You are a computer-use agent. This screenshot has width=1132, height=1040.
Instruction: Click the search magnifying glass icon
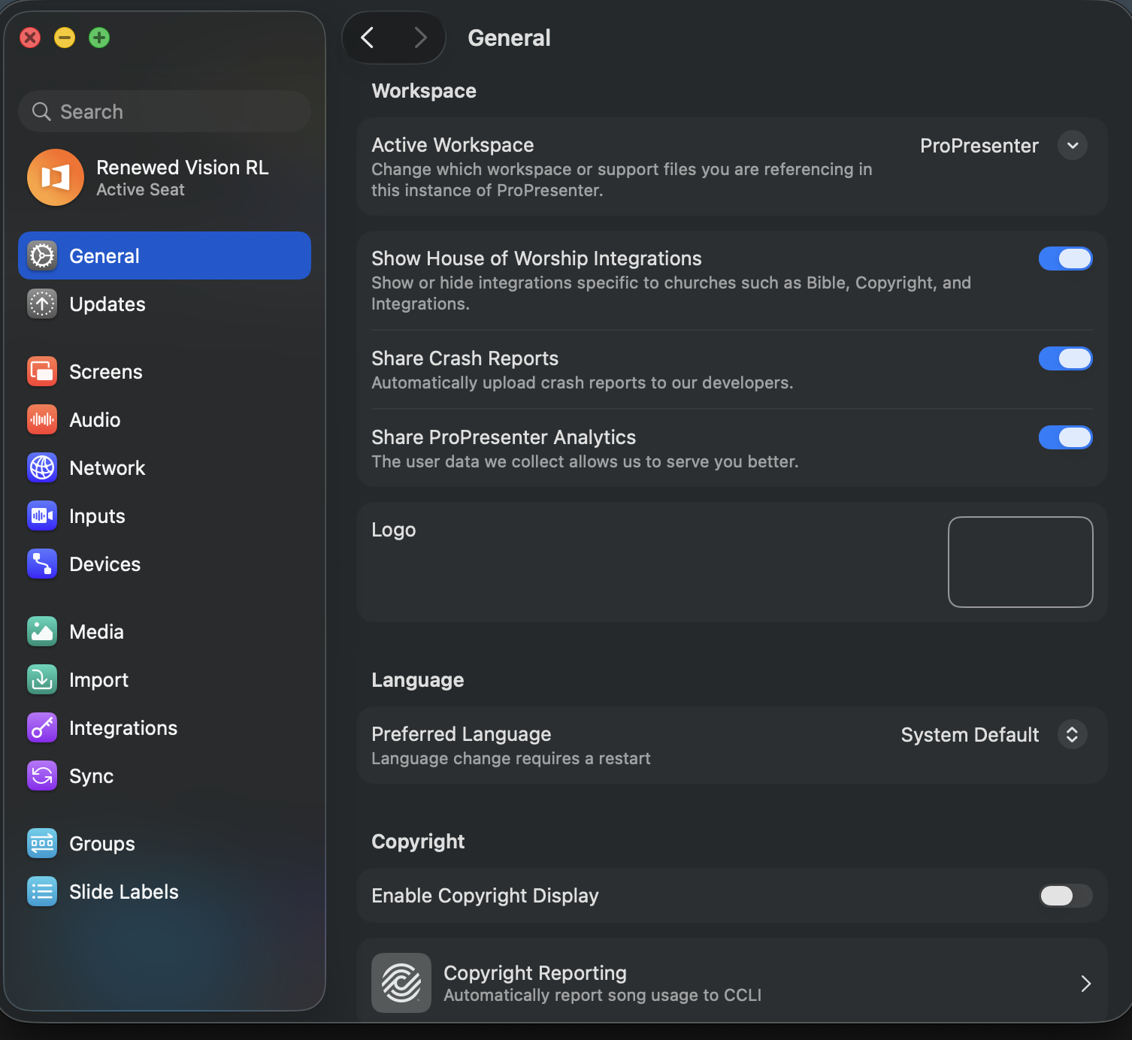click(41, 112)
